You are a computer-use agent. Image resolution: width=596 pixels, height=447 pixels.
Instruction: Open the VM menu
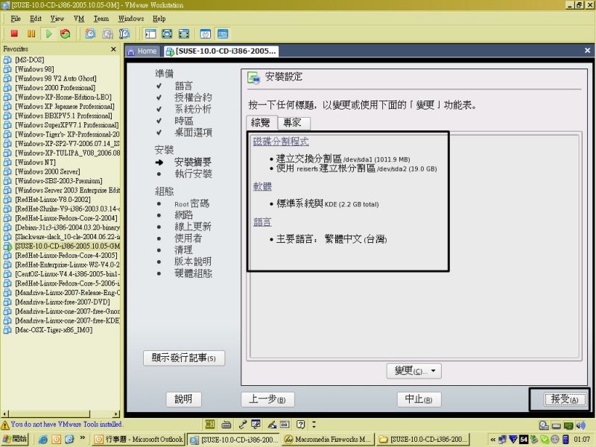click(x=79, y=18)
